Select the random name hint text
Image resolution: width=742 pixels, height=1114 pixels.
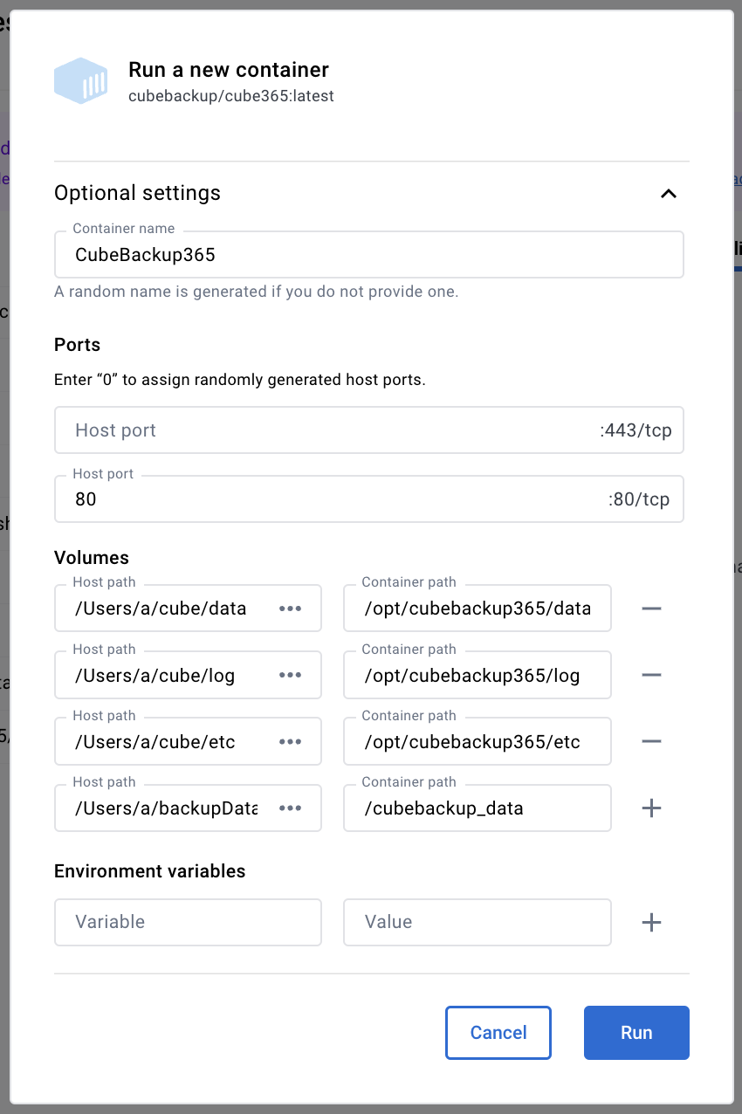(257, 292)
